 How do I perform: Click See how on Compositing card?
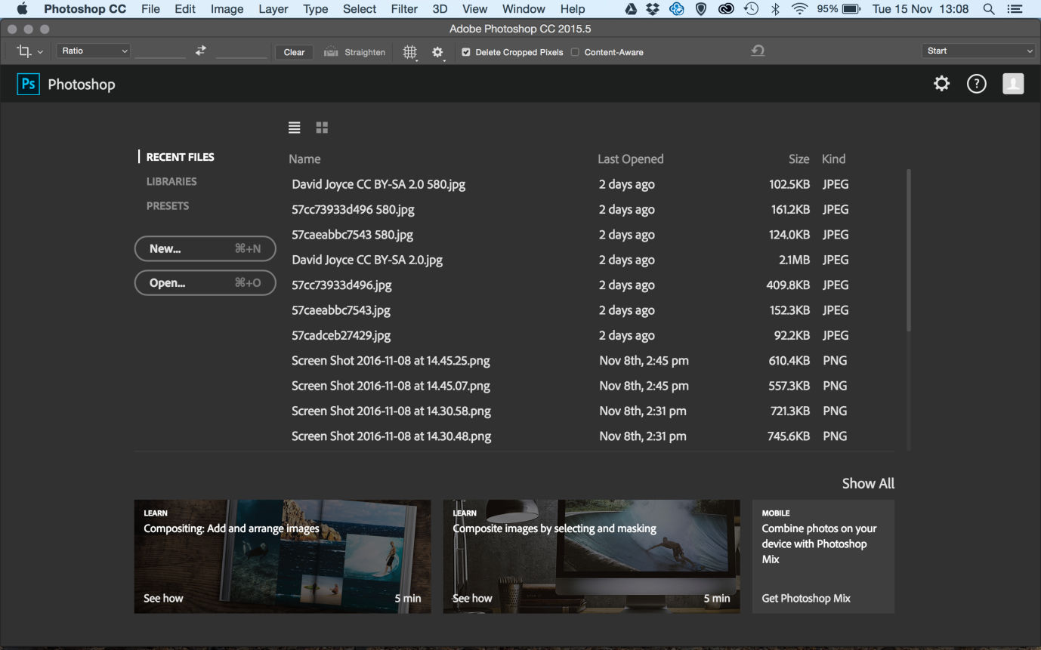164,598
